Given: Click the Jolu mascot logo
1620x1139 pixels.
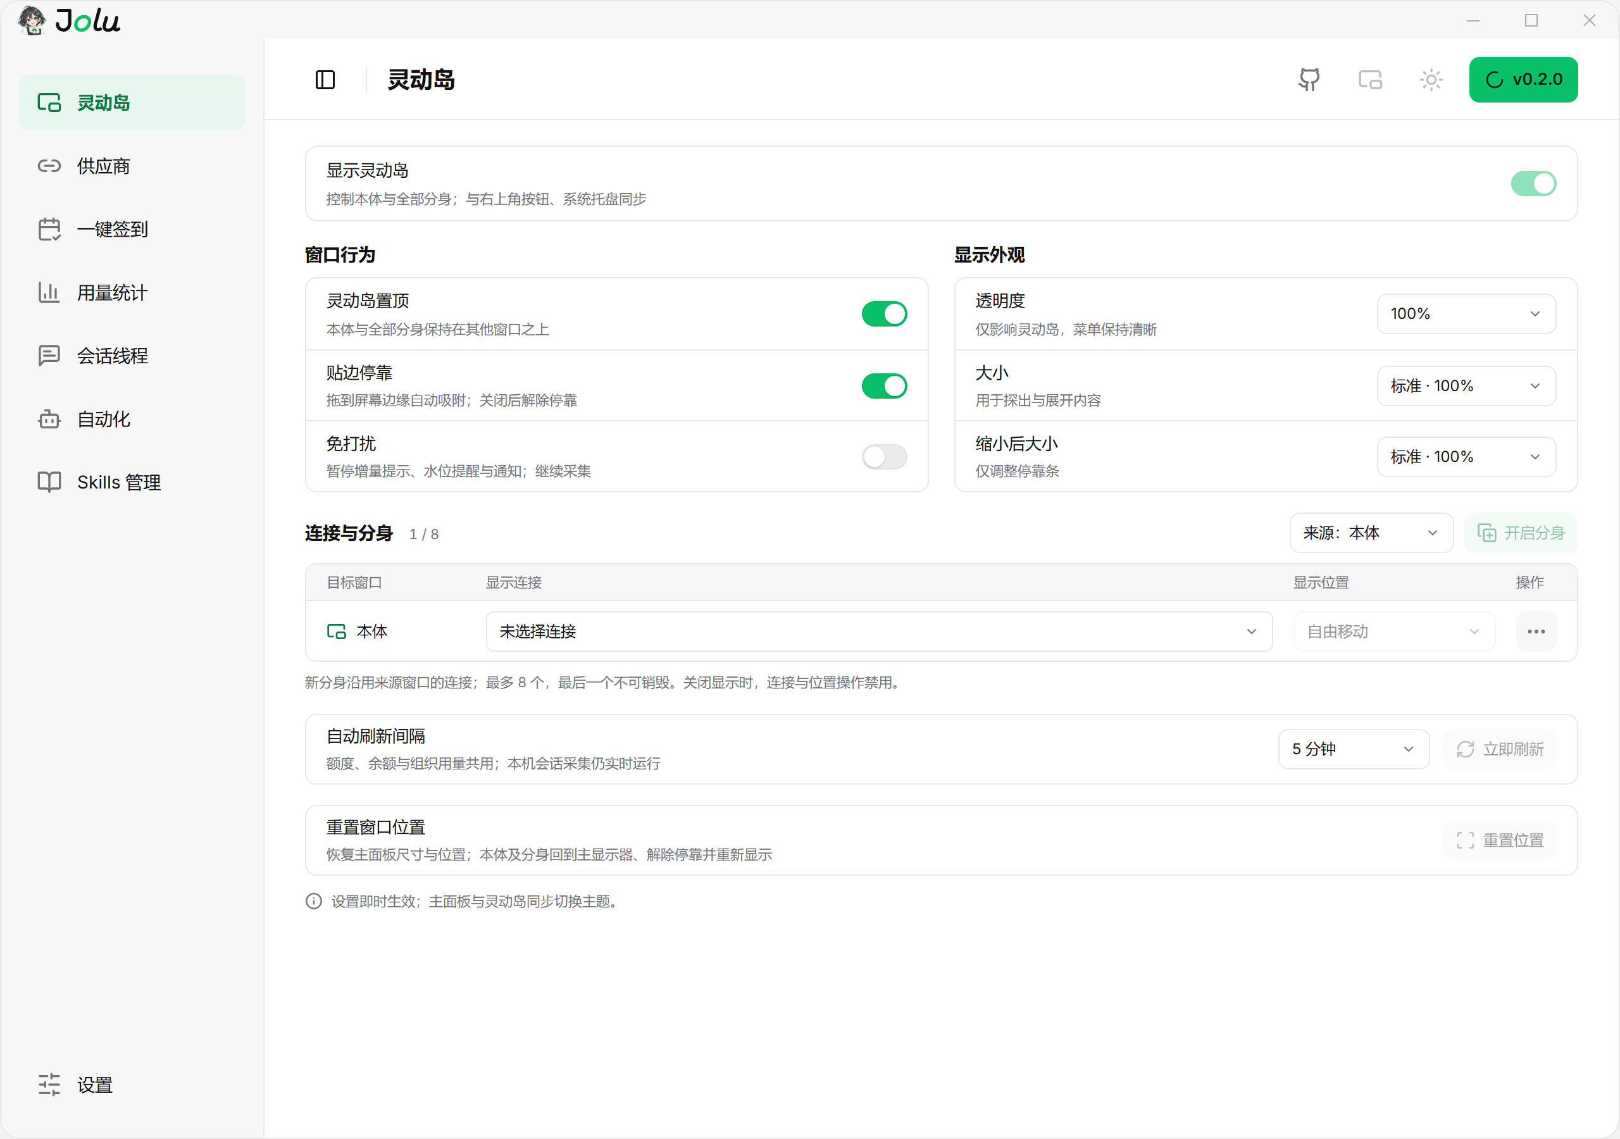Looking at the screenshot, I should (32, 20).
